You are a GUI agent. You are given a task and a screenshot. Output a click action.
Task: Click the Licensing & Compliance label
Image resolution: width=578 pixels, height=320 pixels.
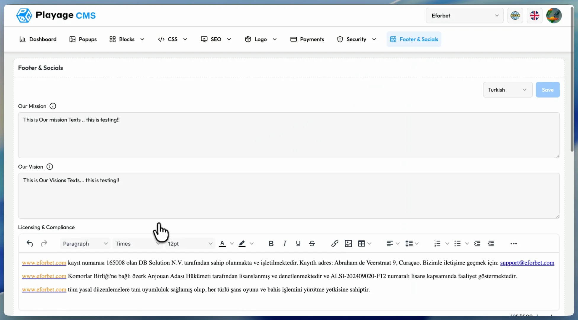click(46, 227)
